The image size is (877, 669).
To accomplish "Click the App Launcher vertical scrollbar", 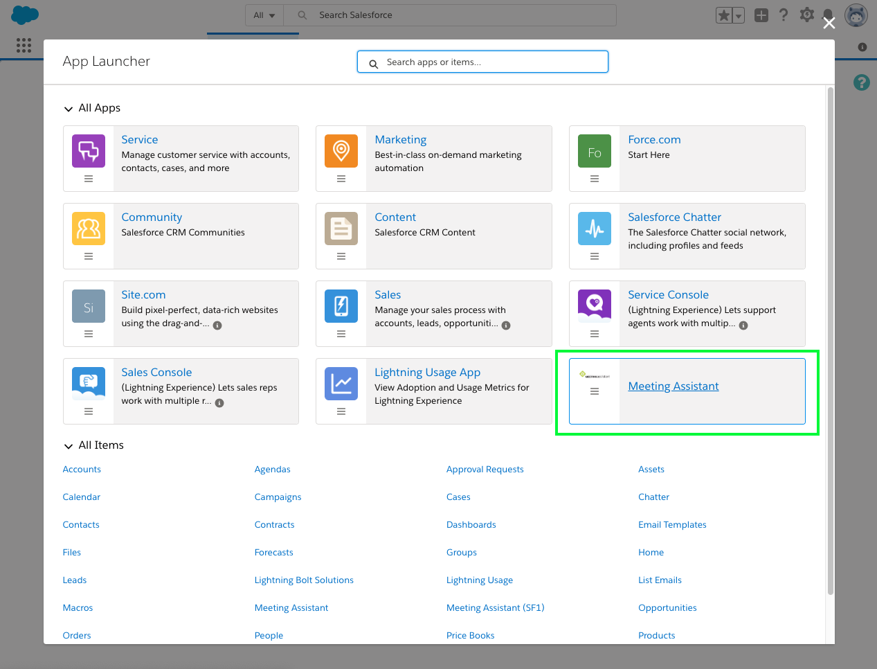I will click(830, 341).
